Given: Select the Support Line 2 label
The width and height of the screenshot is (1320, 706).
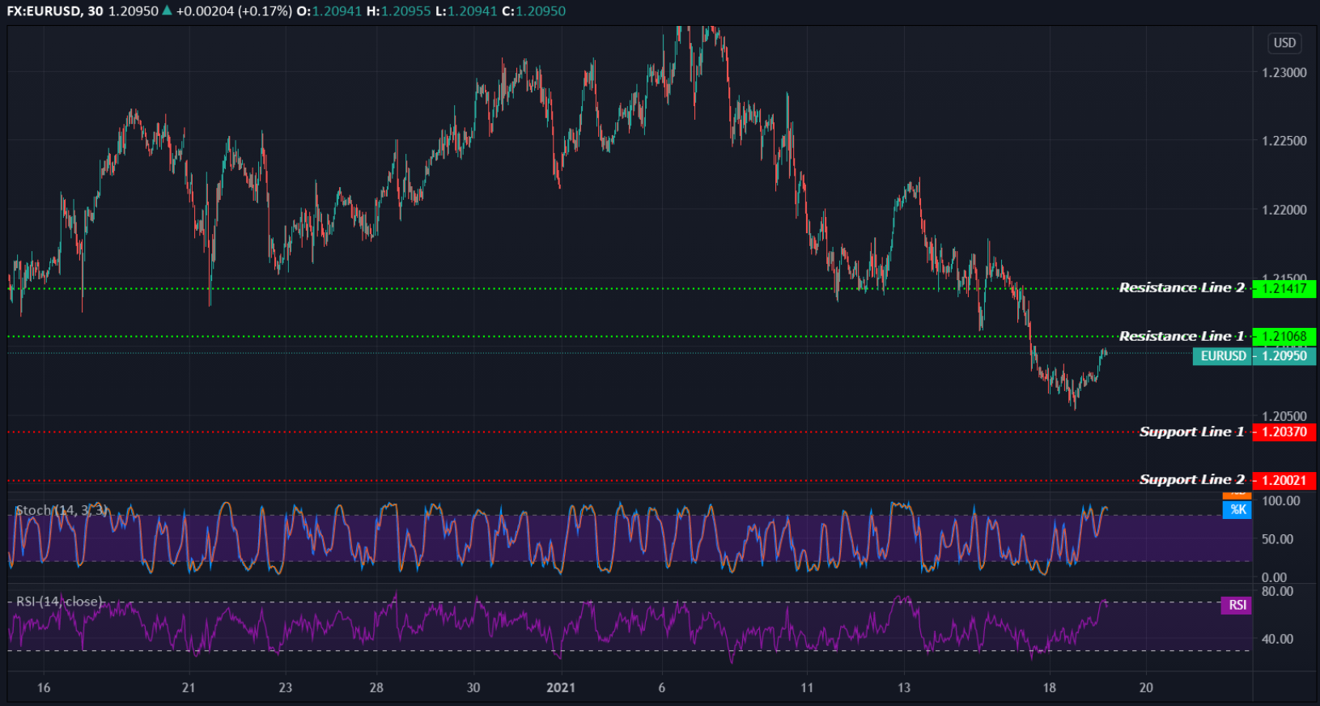Looking at the screenshot, I should 1192,479.
